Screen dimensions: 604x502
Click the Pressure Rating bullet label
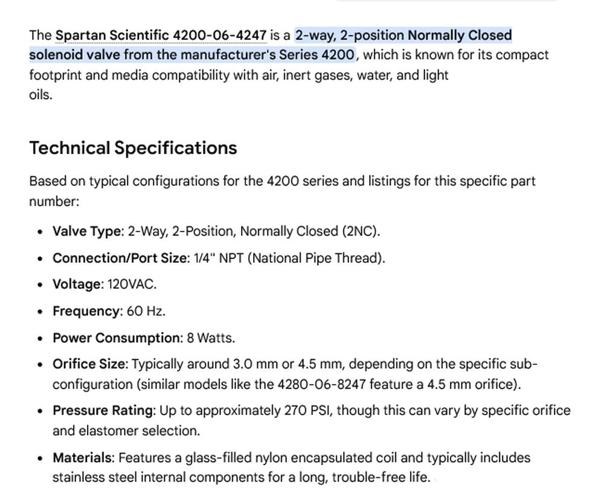click(x=103, y=411)
